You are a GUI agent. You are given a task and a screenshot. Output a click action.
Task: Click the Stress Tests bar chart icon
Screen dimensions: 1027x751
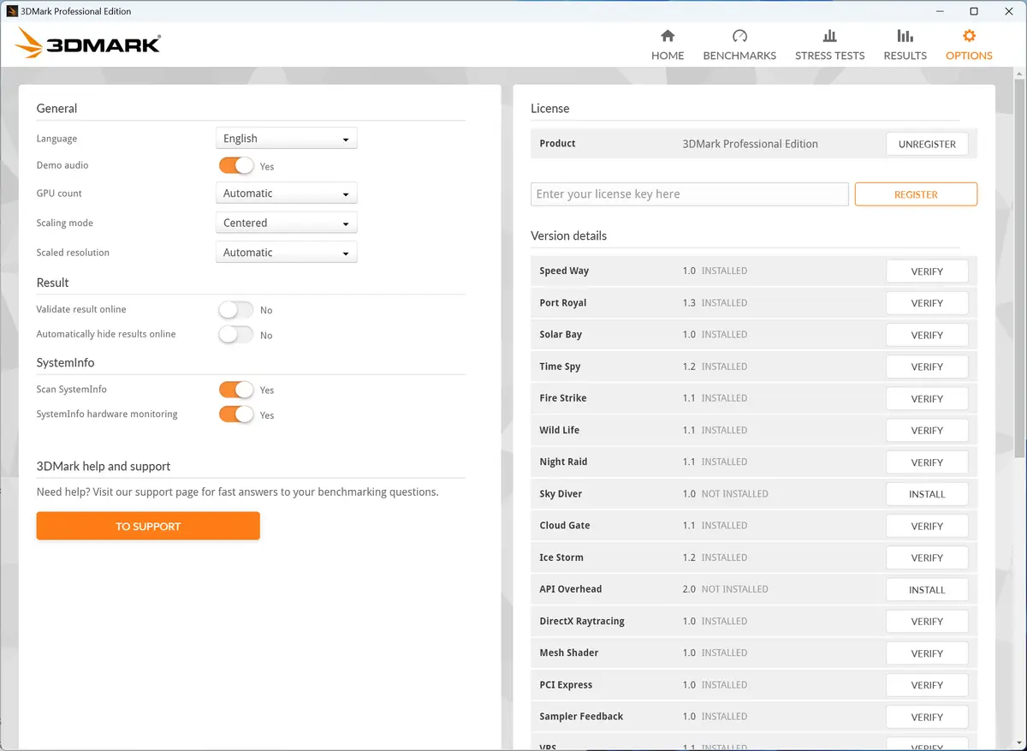[829, 36]
